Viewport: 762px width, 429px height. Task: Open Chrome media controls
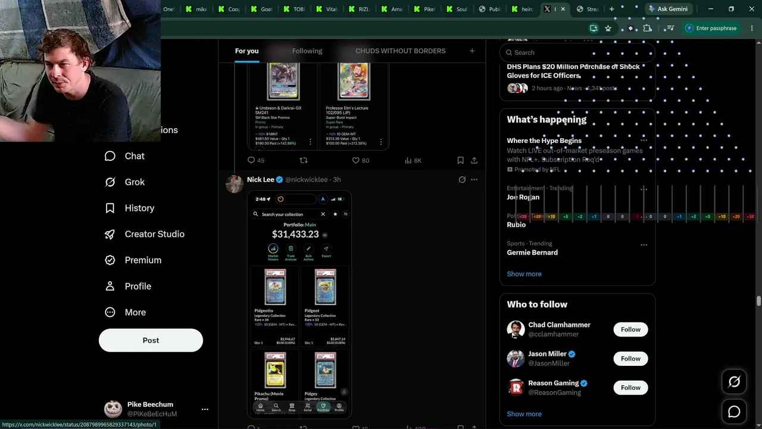click(670, 28)
